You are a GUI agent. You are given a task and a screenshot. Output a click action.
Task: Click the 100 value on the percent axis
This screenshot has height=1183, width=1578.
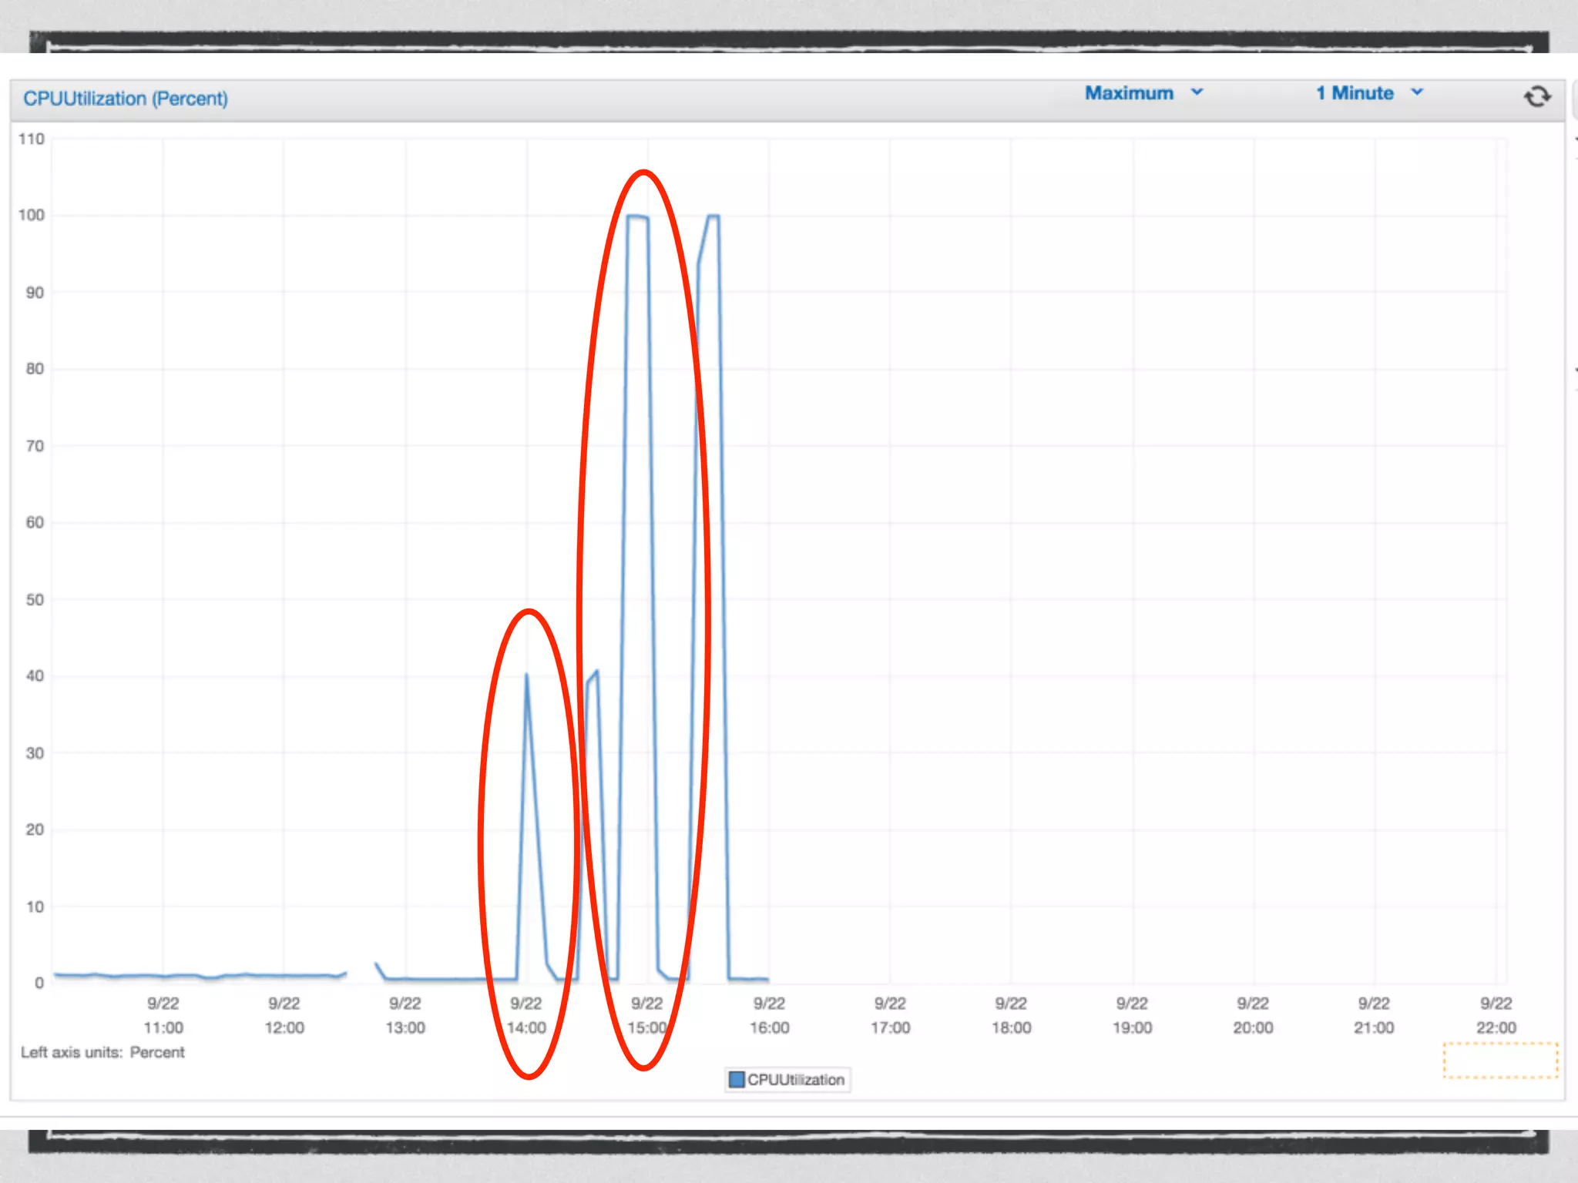[x=32, y=215]
